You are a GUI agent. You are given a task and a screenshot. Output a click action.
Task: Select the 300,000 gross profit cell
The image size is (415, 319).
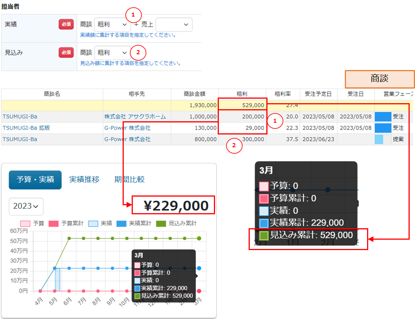pos(242,139)
